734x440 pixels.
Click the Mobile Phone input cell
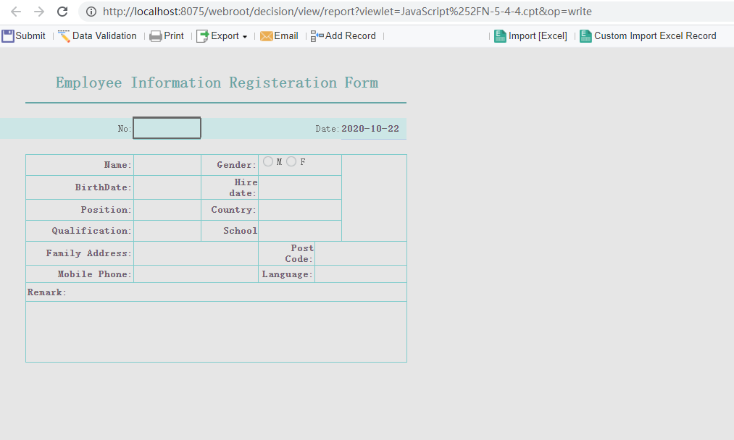click(196, 274)
